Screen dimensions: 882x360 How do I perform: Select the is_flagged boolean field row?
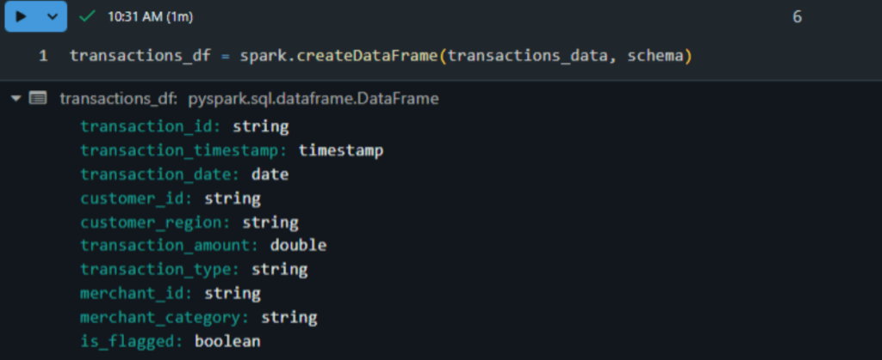coord(171,341)
